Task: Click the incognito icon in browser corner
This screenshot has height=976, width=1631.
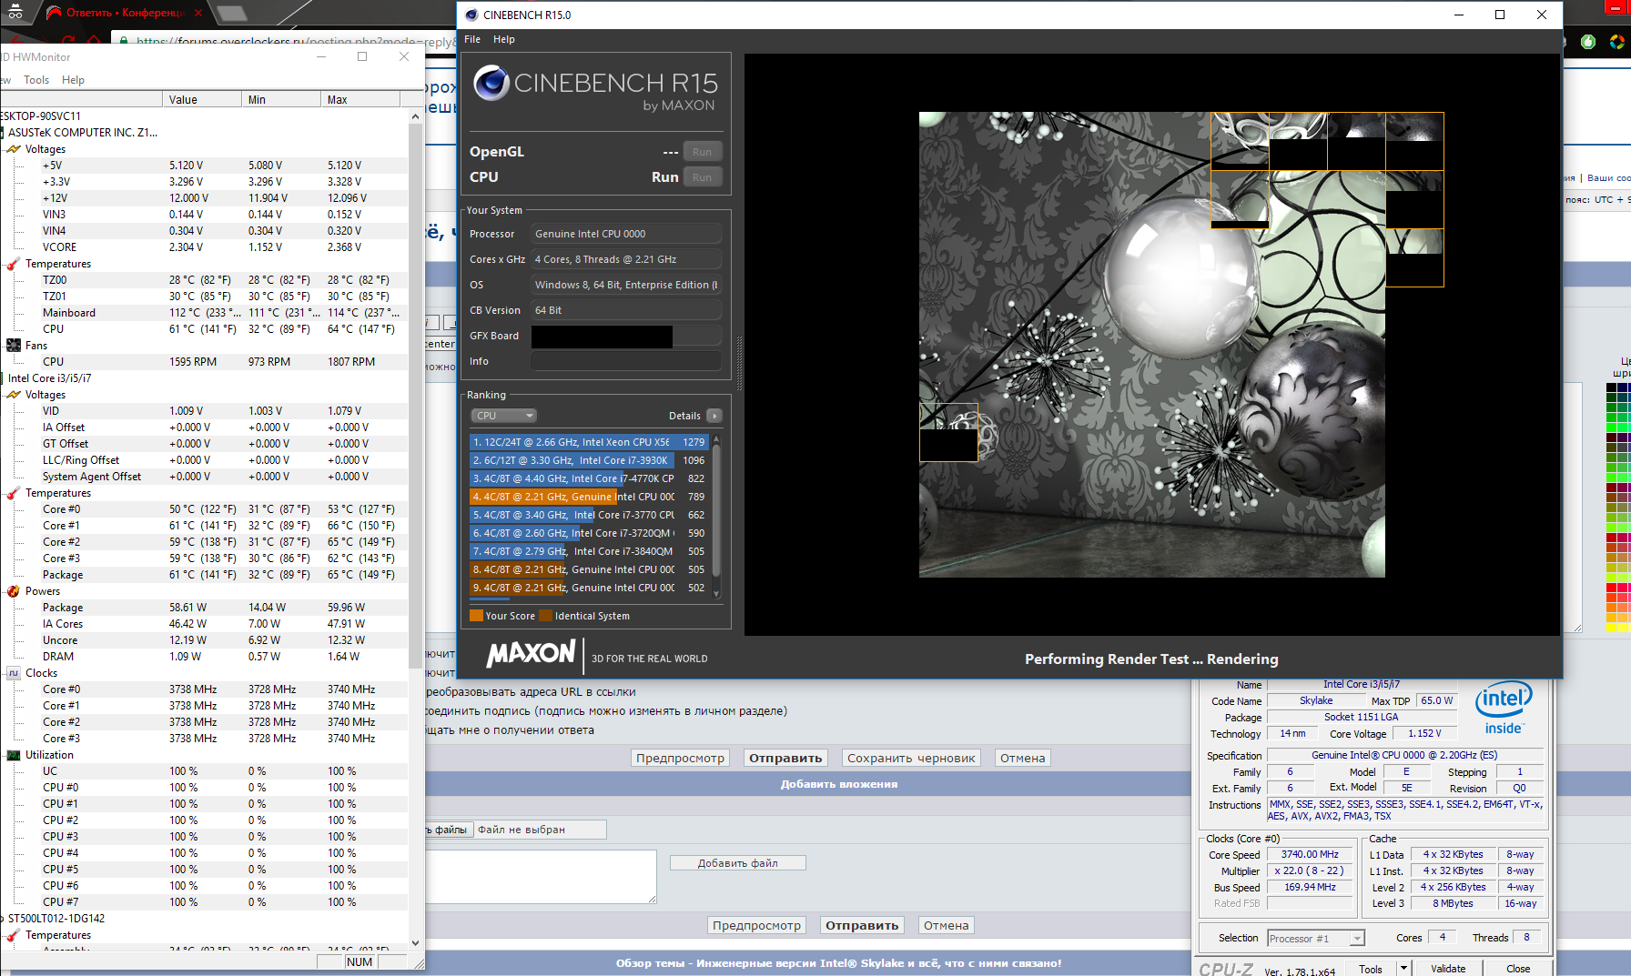Action: click(15, 13)
